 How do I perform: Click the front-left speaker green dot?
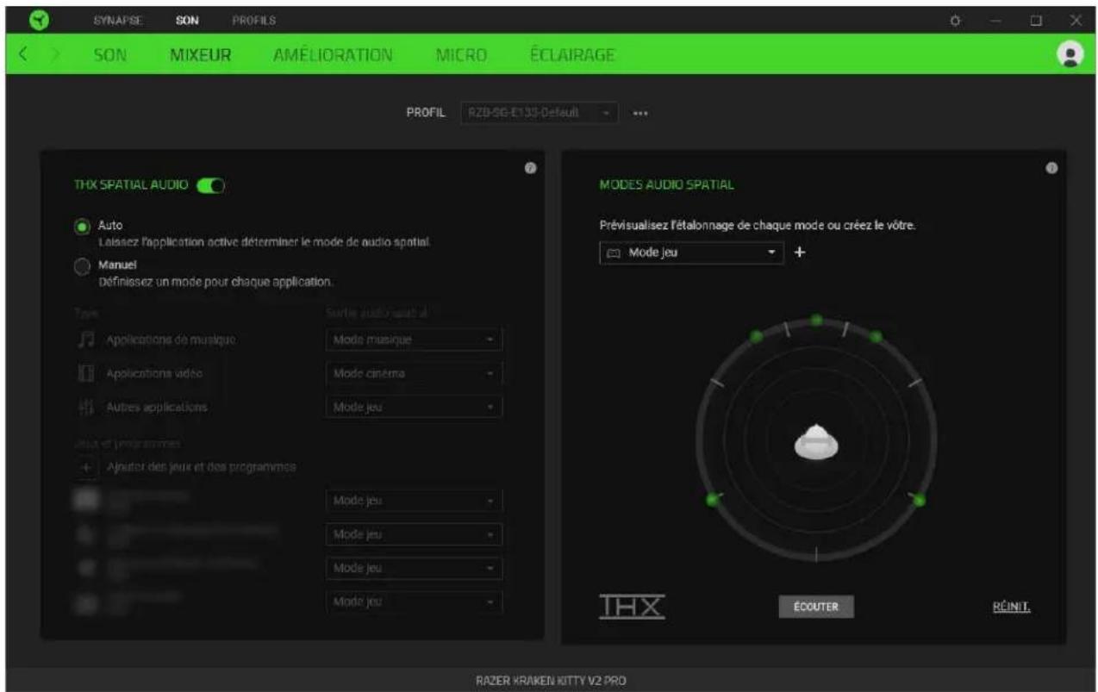tap(756, 336)
